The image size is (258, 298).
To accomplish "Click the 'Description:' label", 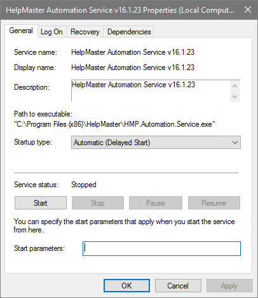I will [x=32, y=87].
